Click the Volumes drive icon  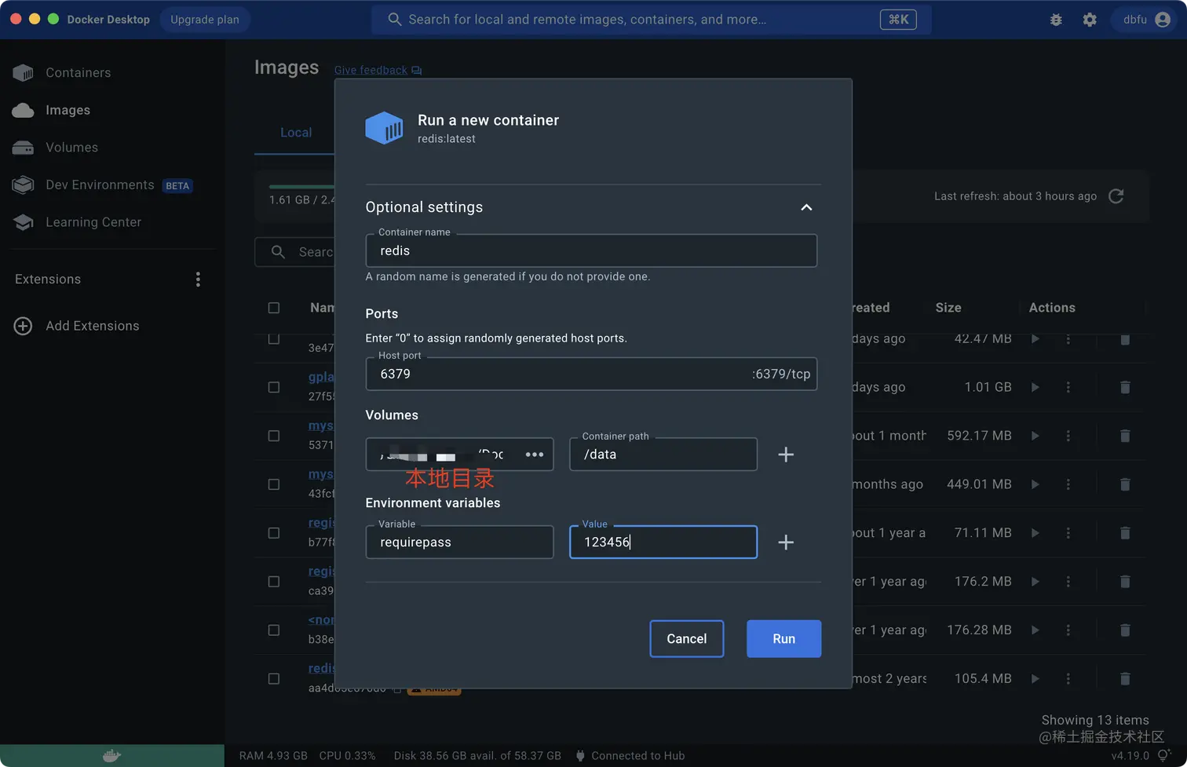click(23, 148)
